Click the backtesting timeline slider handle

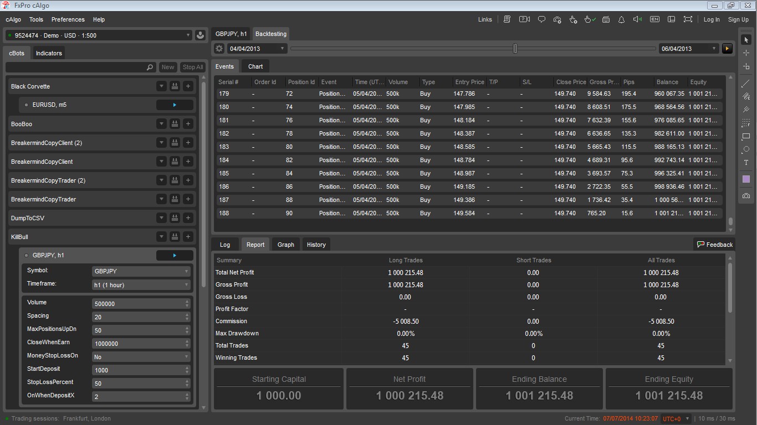point(515,49)
